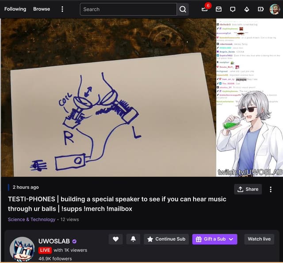Open the three-dot menu in top navigation

(62, 9)
